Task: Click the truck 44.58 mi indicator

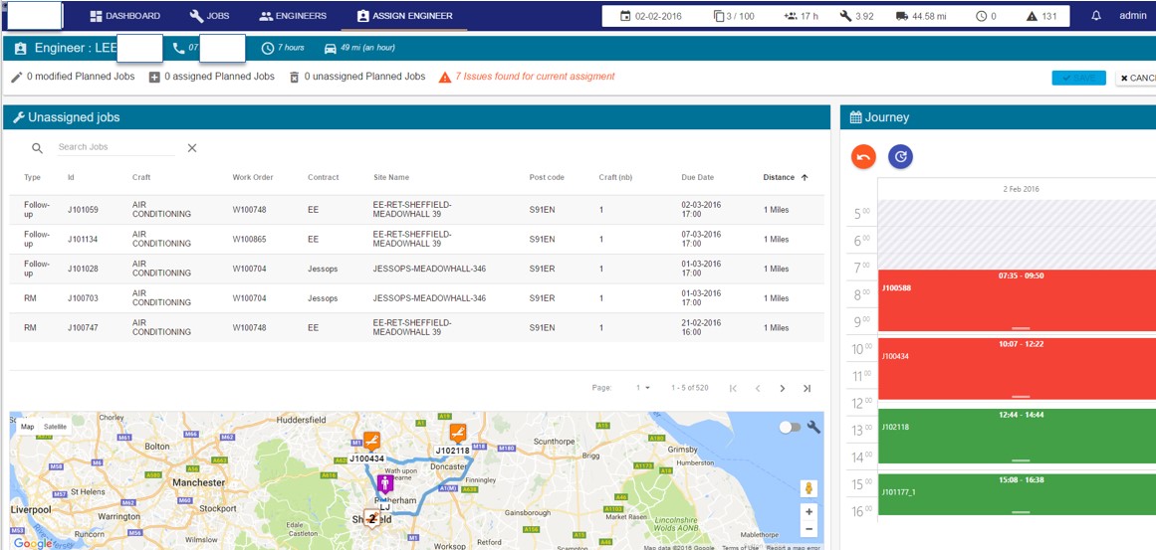Action: (922, 16)
